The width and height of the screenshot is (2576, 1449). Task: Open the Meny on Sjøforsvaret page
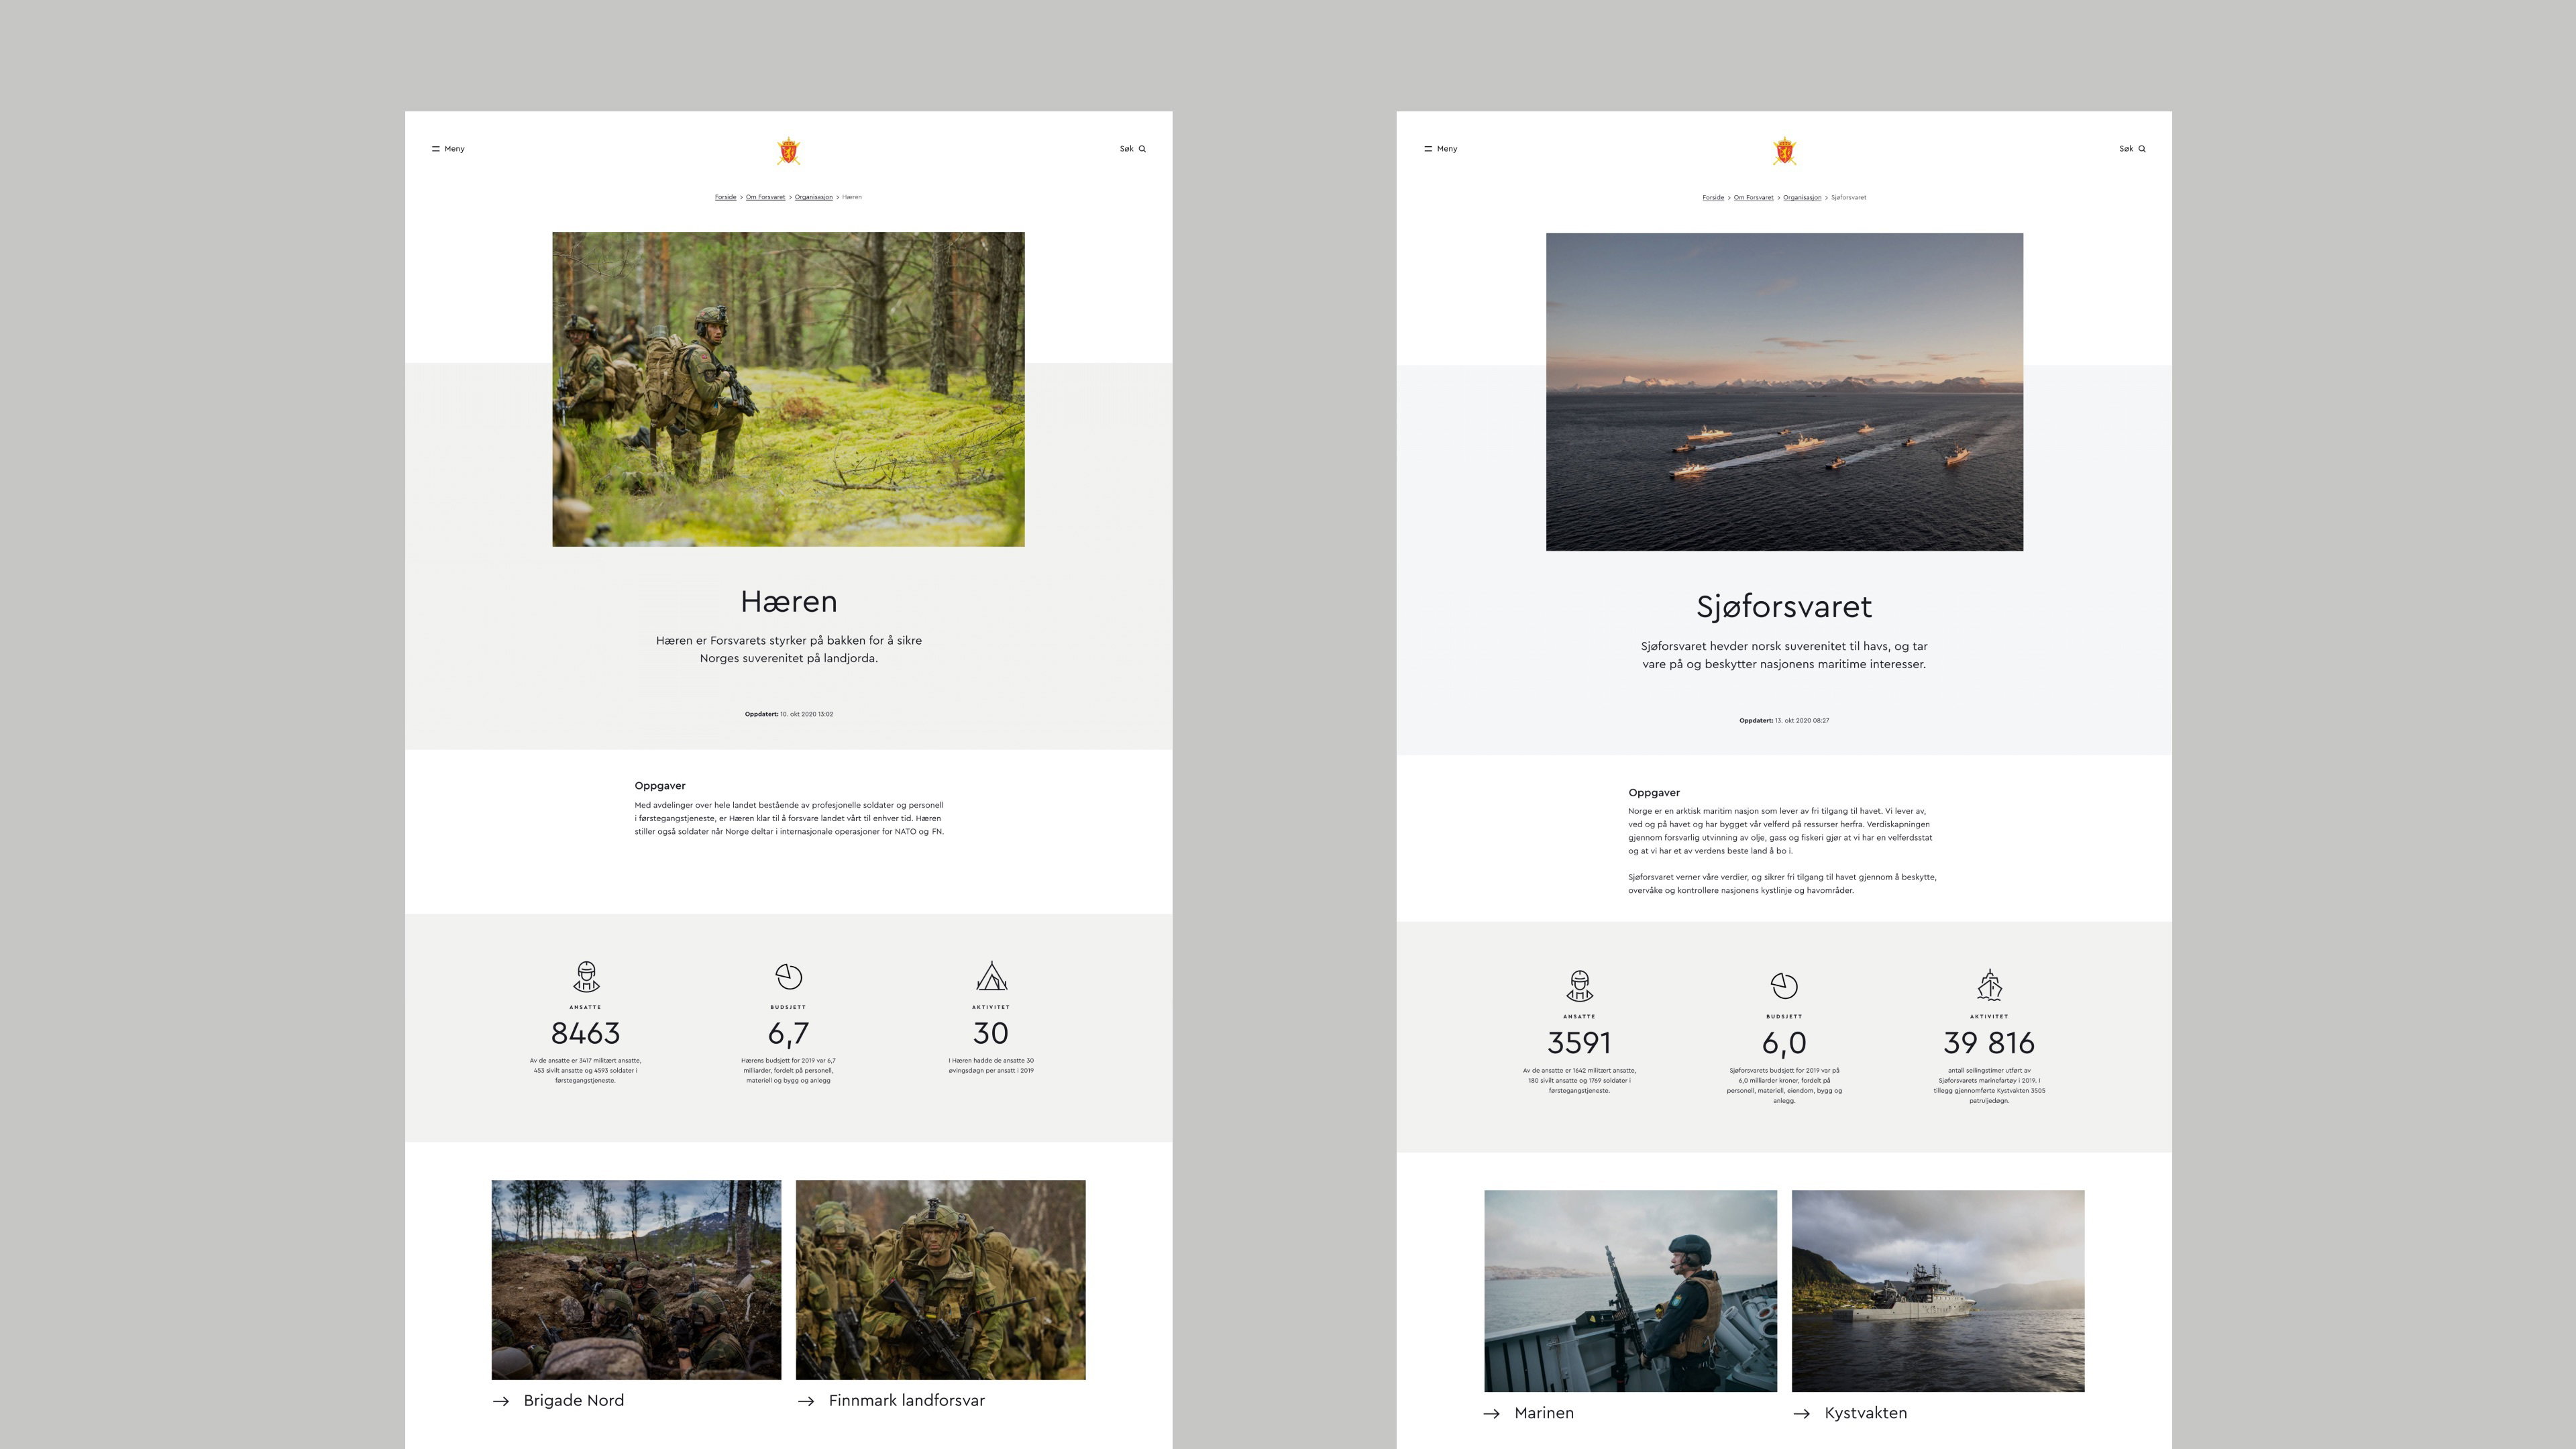coord(1440,149)
